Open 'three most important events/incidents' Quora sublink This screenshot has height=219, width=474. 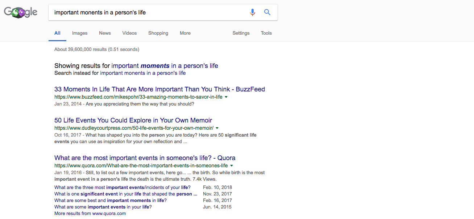pos(122,187)
